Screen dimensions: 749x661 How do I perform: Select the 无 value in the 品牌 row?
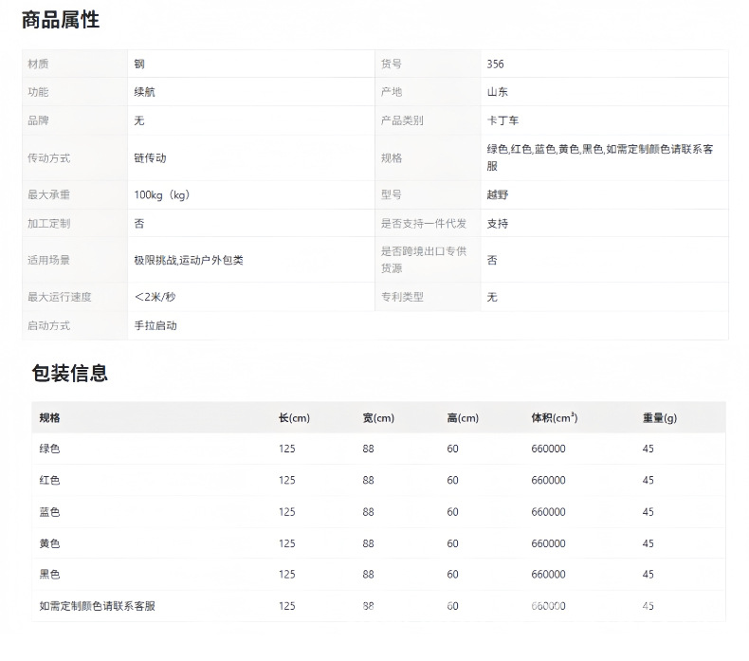(x=139, y=120)
